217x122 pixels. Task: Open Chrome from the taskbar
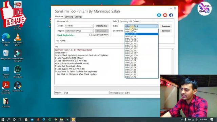pos(56,120)
